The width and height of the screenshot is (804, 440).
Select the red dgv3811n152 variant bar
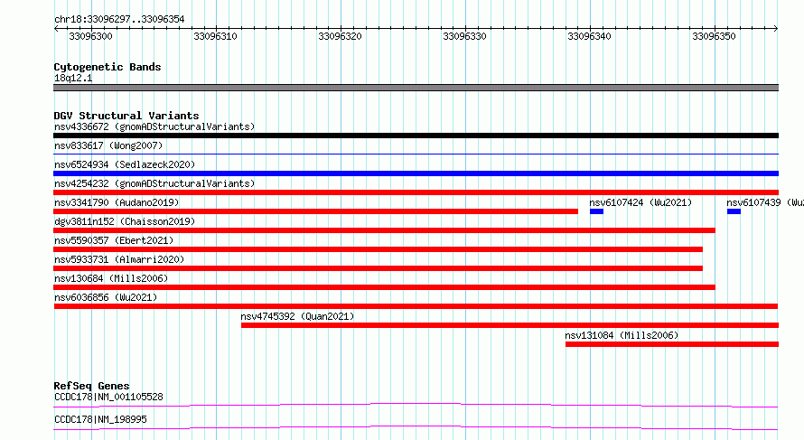click(385, 230)
